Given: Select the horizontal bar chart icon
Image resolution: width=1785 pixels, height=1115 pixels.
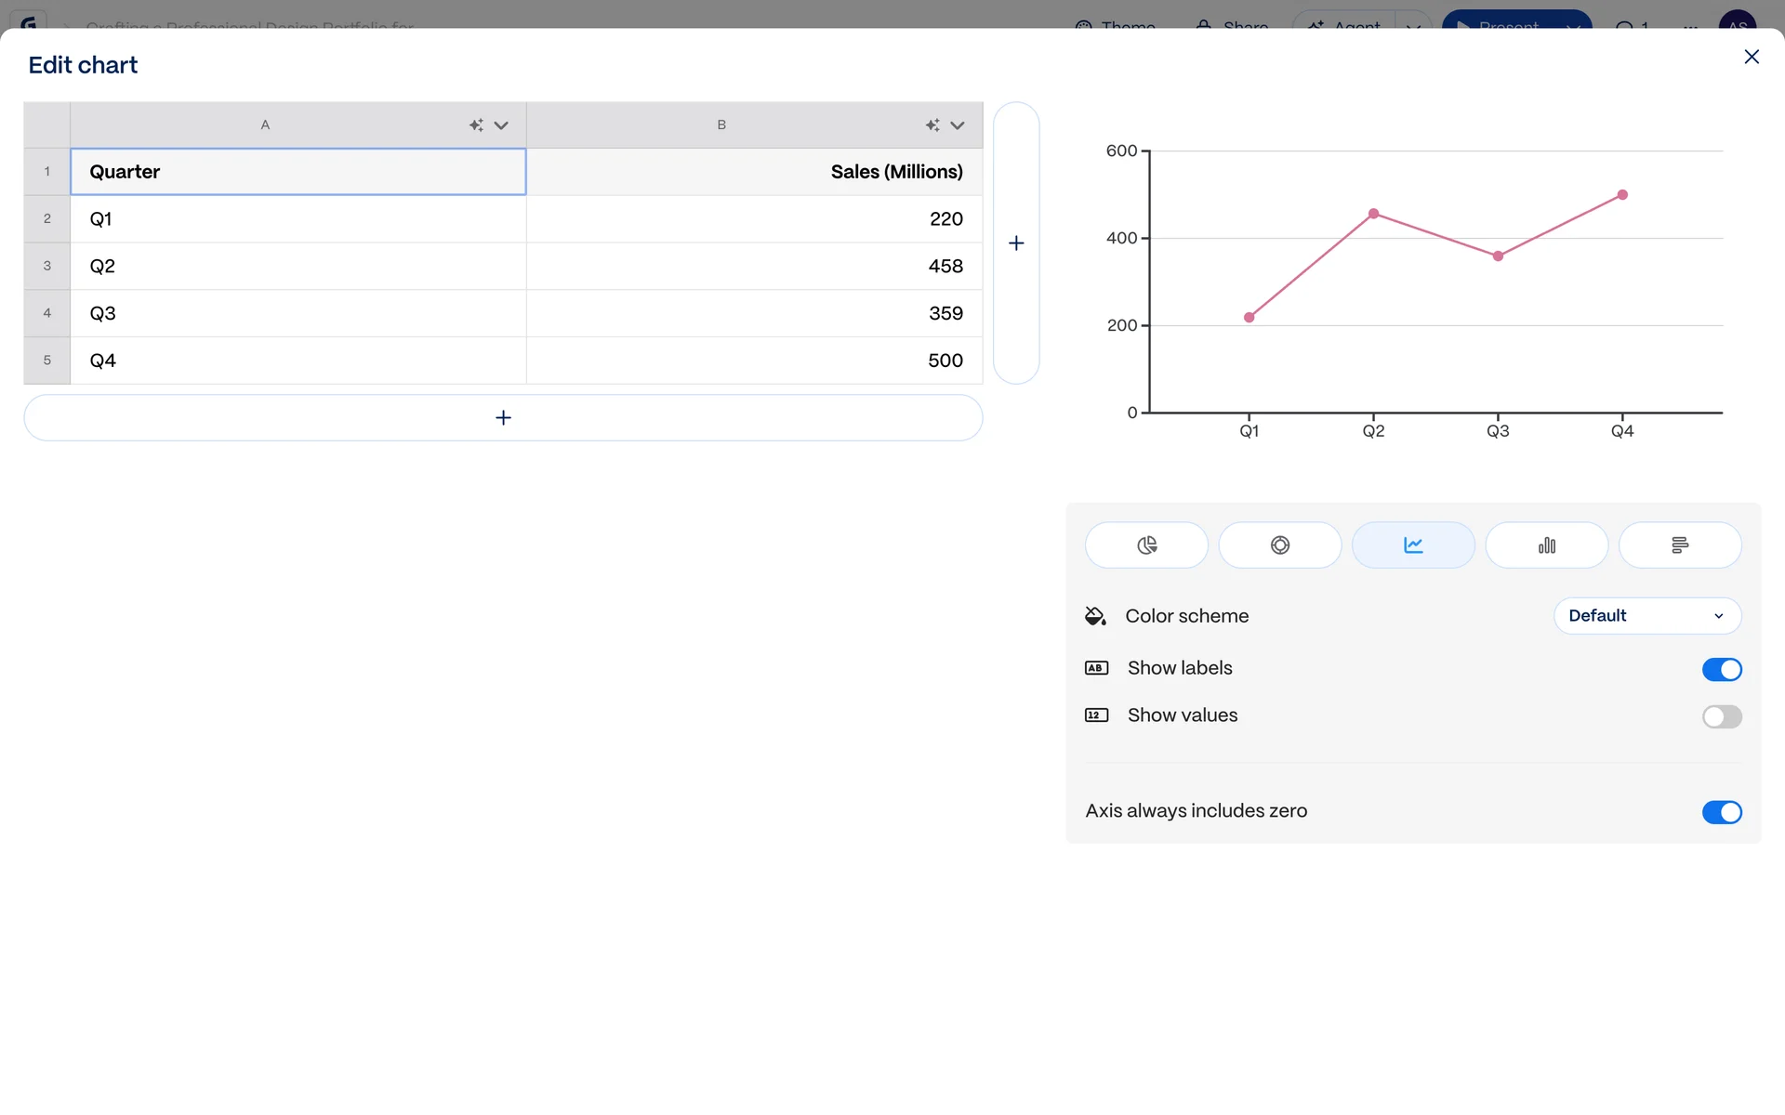Looking at the screenshot, I should click(1679, 544).
